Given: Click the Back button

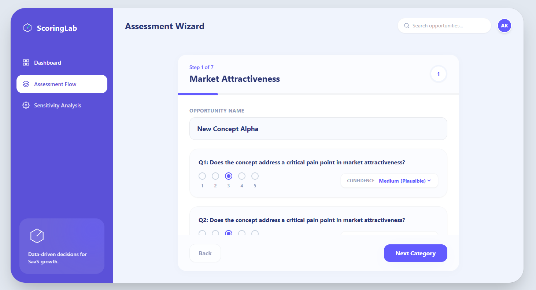Looking at the screenshot, I should [205, 253].
